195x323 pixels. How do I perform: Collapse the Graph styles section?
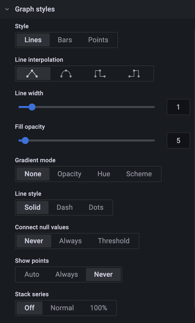tap(6, 9)
